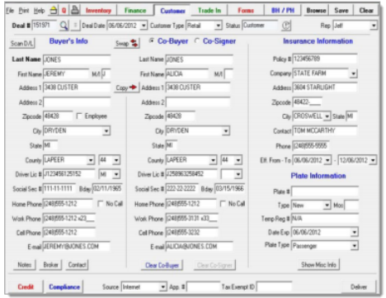Click the magnifier search icon beside Deal #
Screen dimensions: 386x298
pos(64,26)
